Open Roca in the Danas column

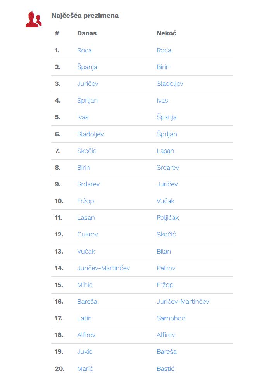pyautogui.click(x=85, y=50)
